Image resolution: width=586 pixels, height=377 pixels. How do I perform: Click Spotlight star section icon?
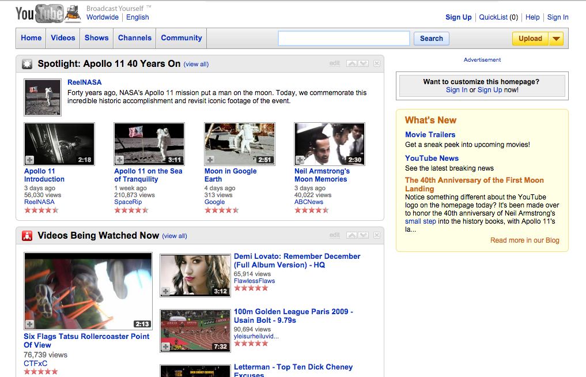[x=27, y=64]
